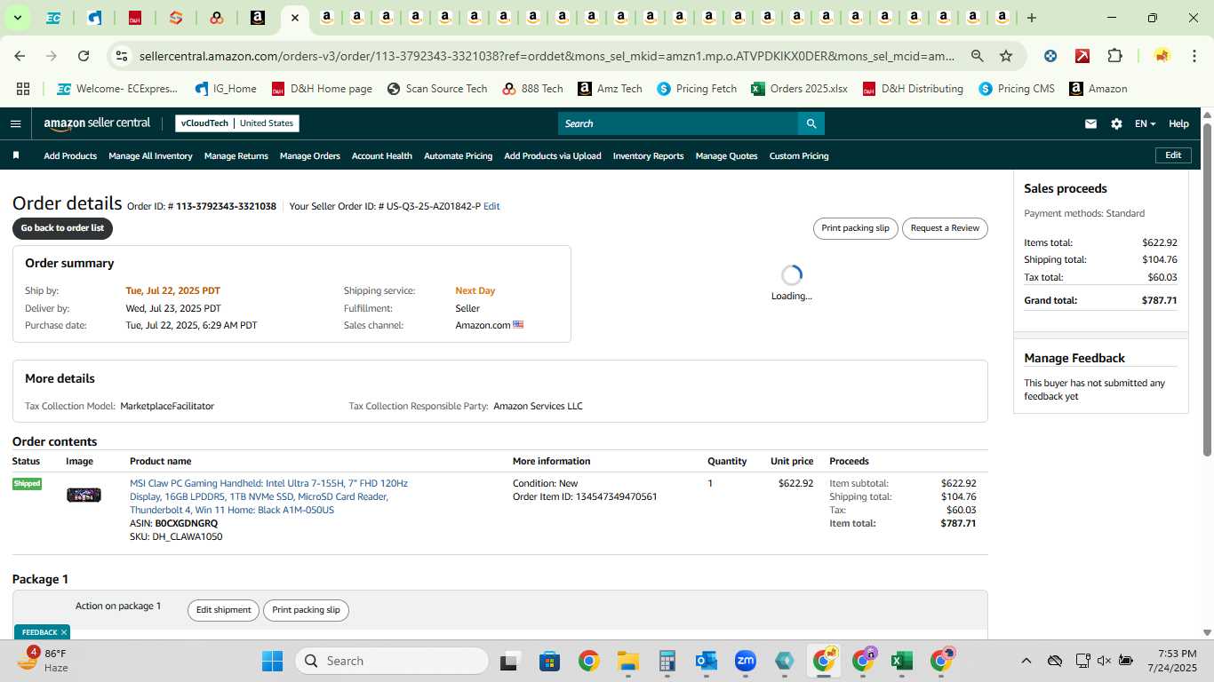Open the D&H Home page bookmark

pyautogui.click(x=322, y=89)
